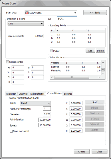Click the control point K field
This screenshot has width=111, height=159.
pos(76,131)
